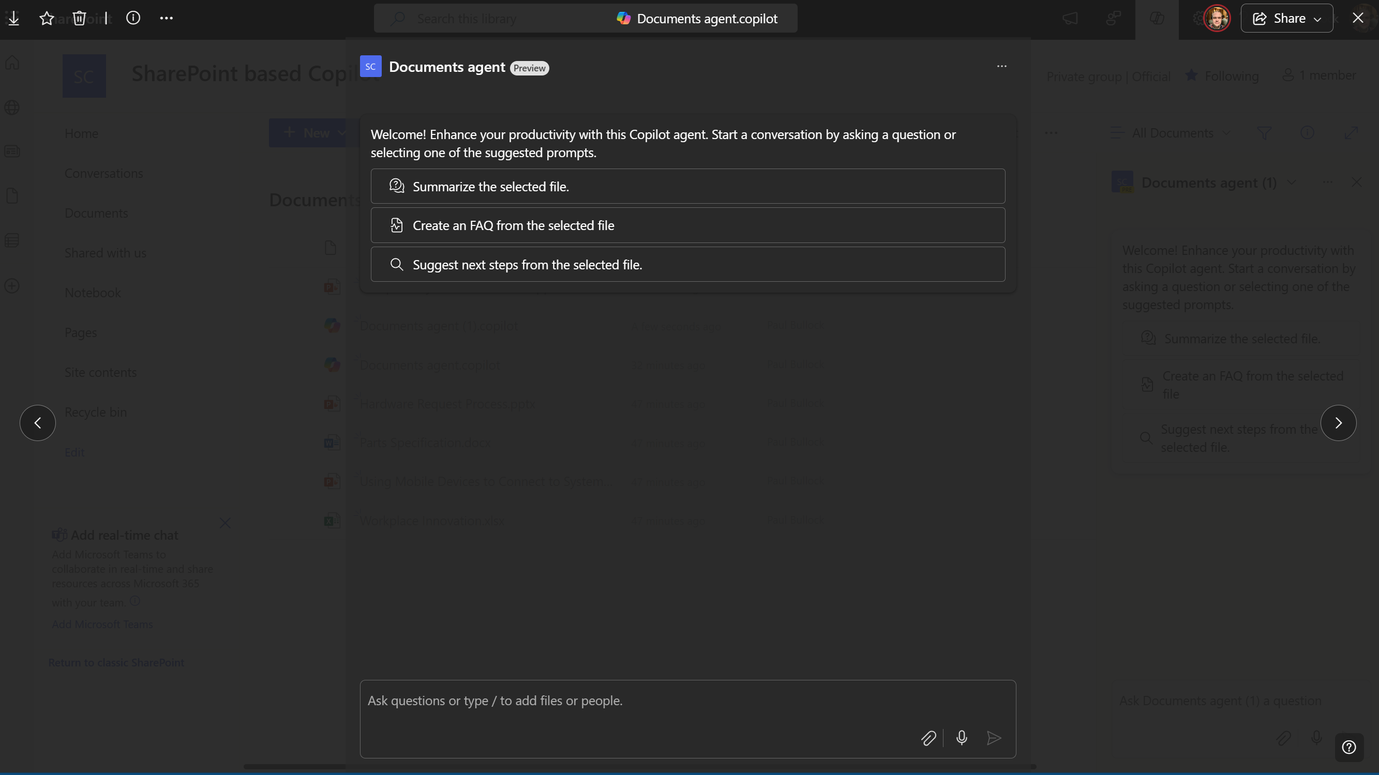Click the Documents navigation item in sidebar
This screenshot has width=1379, height=775.
click(96, 213)
